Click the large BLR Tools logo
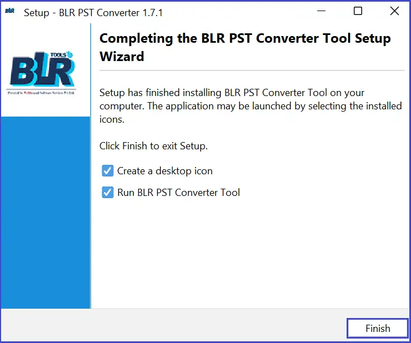411x343 pixels. click(x=42, y=69)
